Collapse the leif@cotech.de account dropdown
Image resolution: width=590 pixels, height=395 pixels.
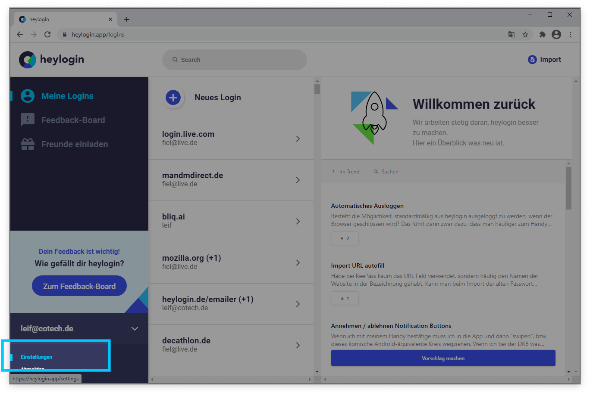coord(135,329)
